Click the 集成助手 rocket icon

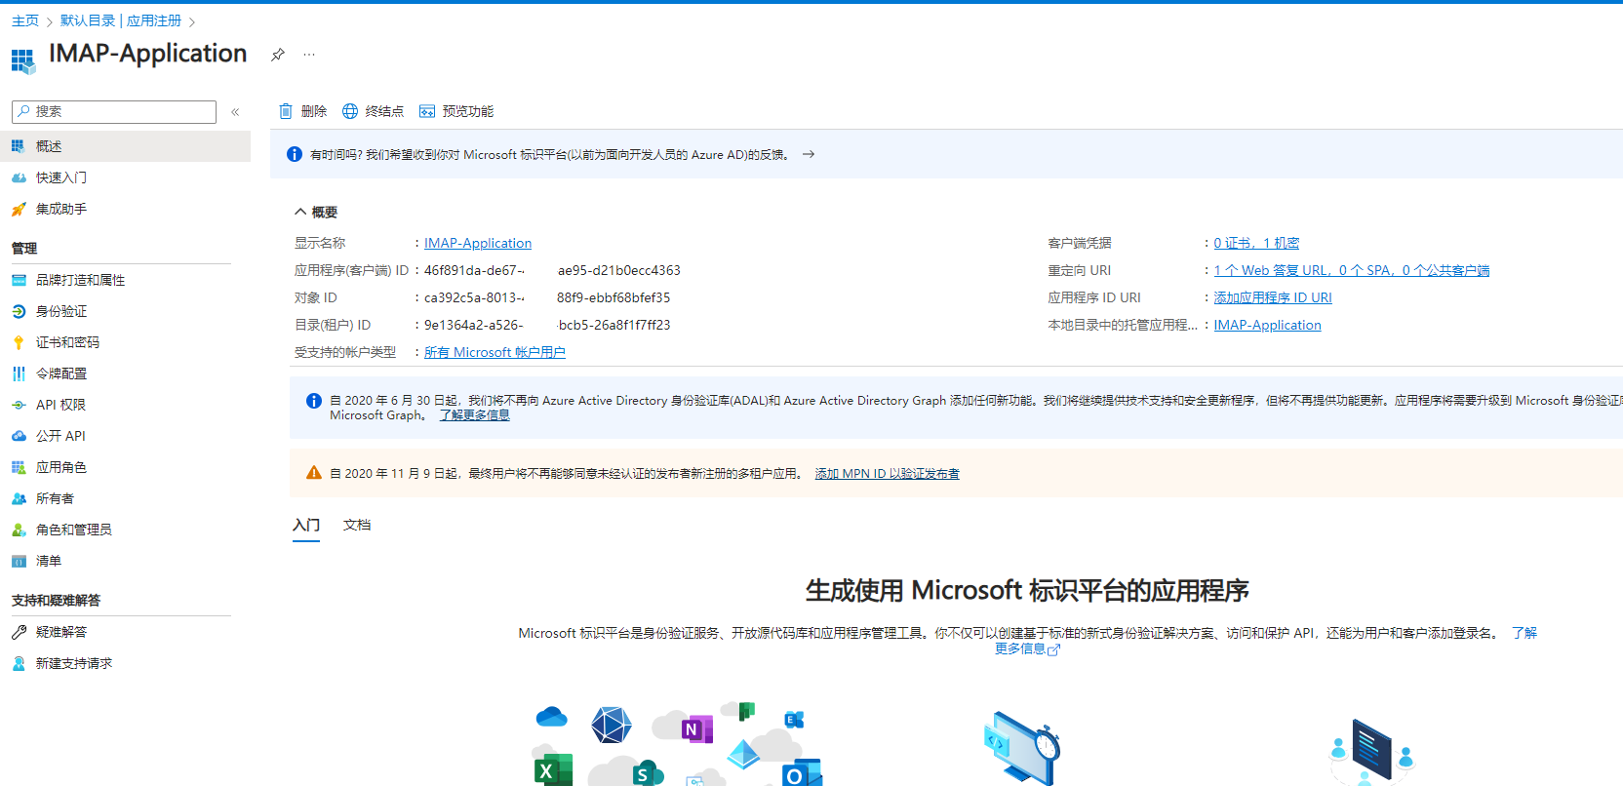(19, 209)
